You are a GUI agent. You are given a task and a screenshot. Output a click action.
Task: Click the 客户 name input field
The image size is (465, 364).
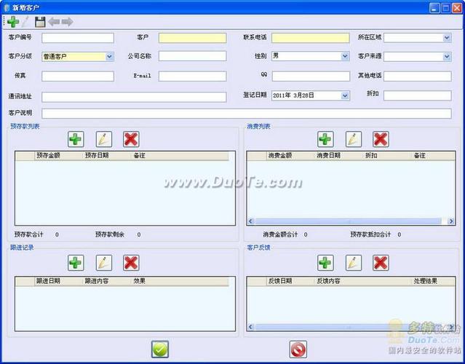tap(192, 38)
